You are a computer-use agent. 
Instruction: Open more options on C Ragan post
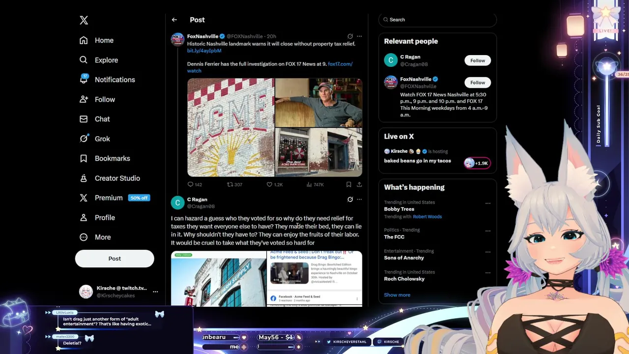pyautogui.click(x=359, y=200)
